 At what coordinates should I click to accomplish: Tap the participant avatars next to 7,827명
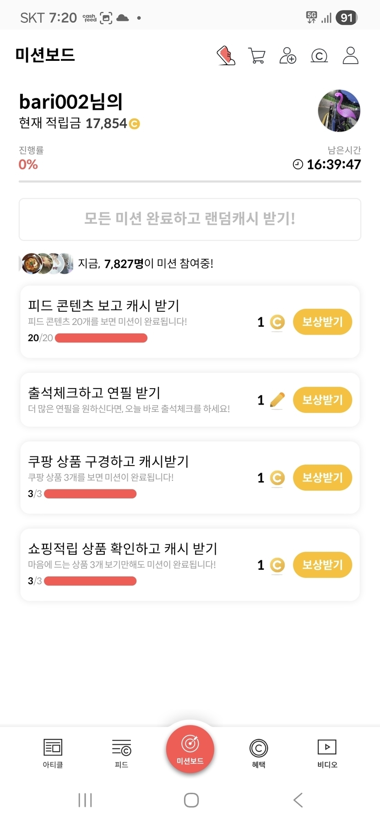click(x=47, y=264)
